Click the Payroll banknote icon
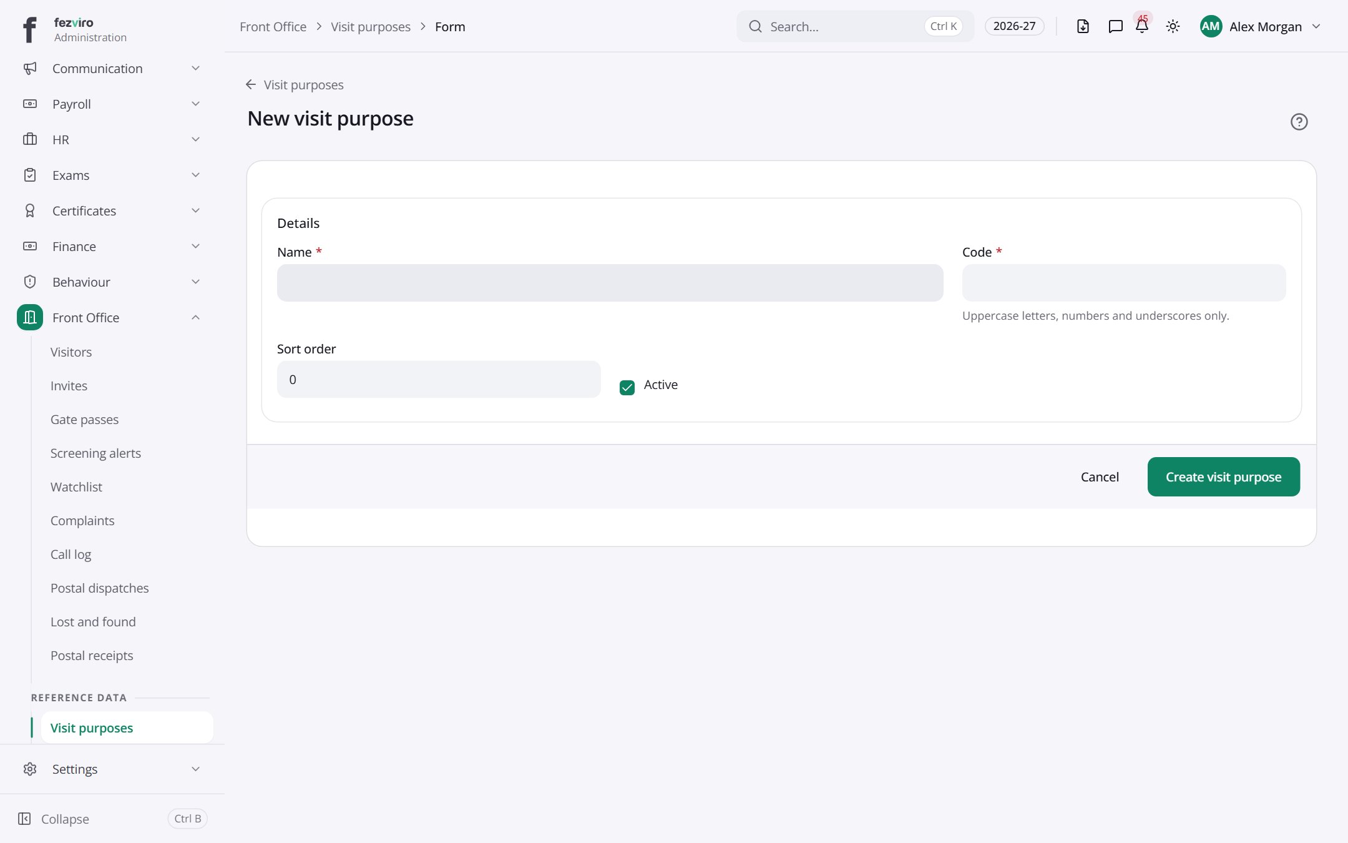Viewport: 1348px width, 843px height. [30, 104]
